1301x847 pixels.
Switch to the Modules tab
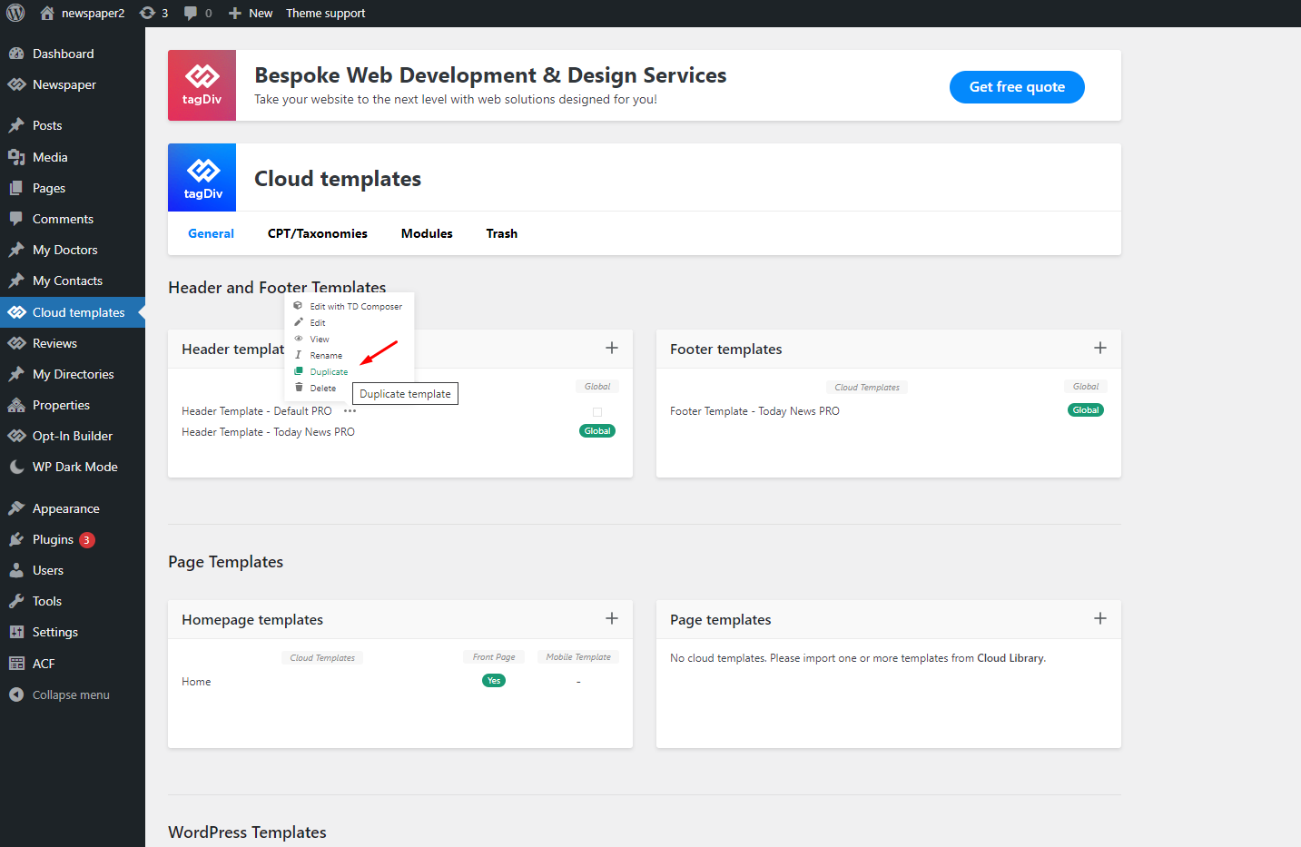click(427, 233)
